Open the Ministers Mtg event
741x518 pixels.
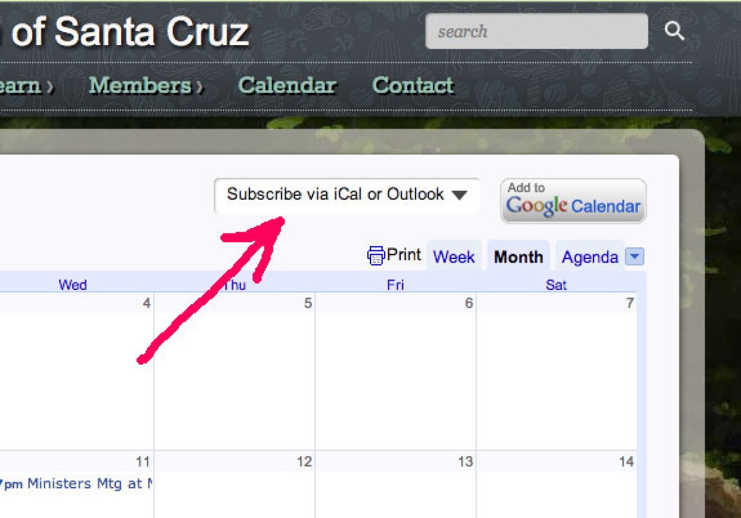coord(90,483)
